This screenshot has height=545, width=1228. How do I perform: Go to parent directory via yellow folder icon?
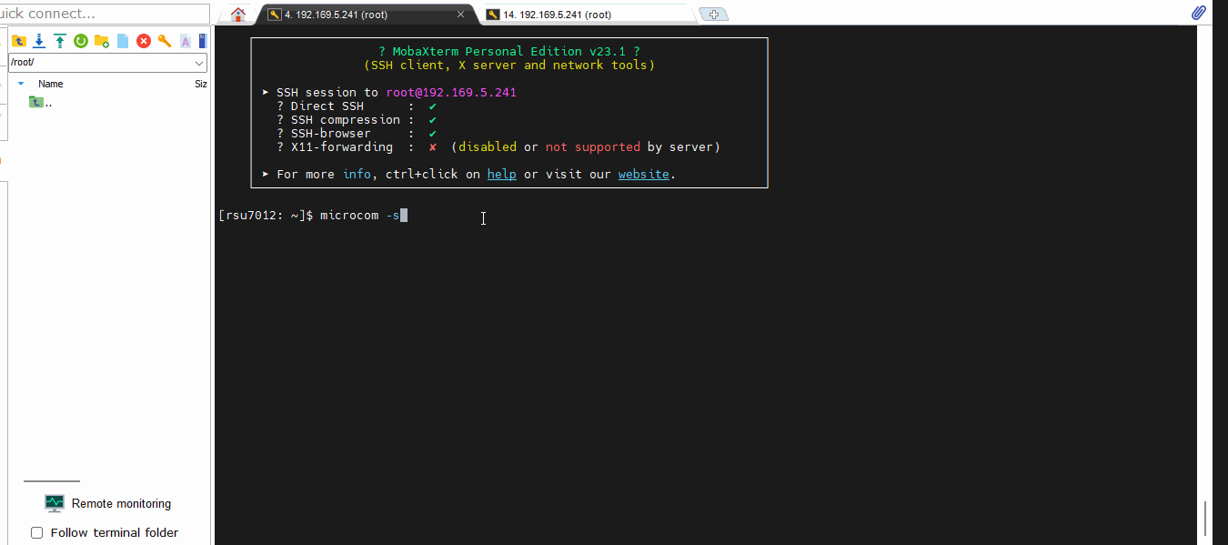click(x=18, y=41)
